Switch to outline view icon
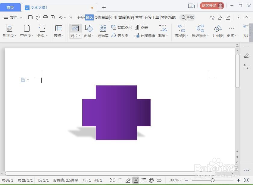Viewport: 253px width, 185px height. 144,180
